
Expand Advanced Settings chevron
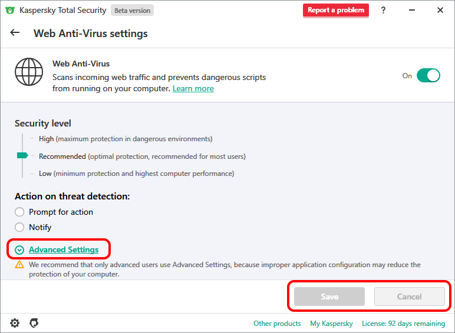(x=19, y=250)
